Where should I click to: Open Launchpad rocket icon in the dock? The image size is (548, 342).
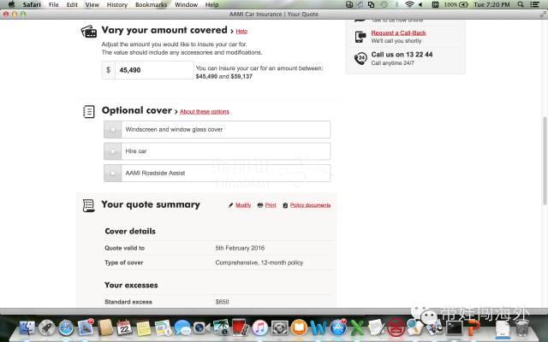[x=46, y=327]
